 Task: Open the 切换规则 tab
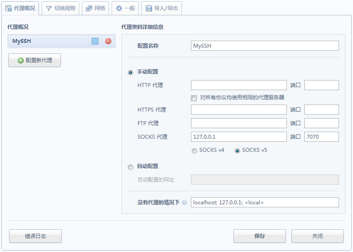60,8
